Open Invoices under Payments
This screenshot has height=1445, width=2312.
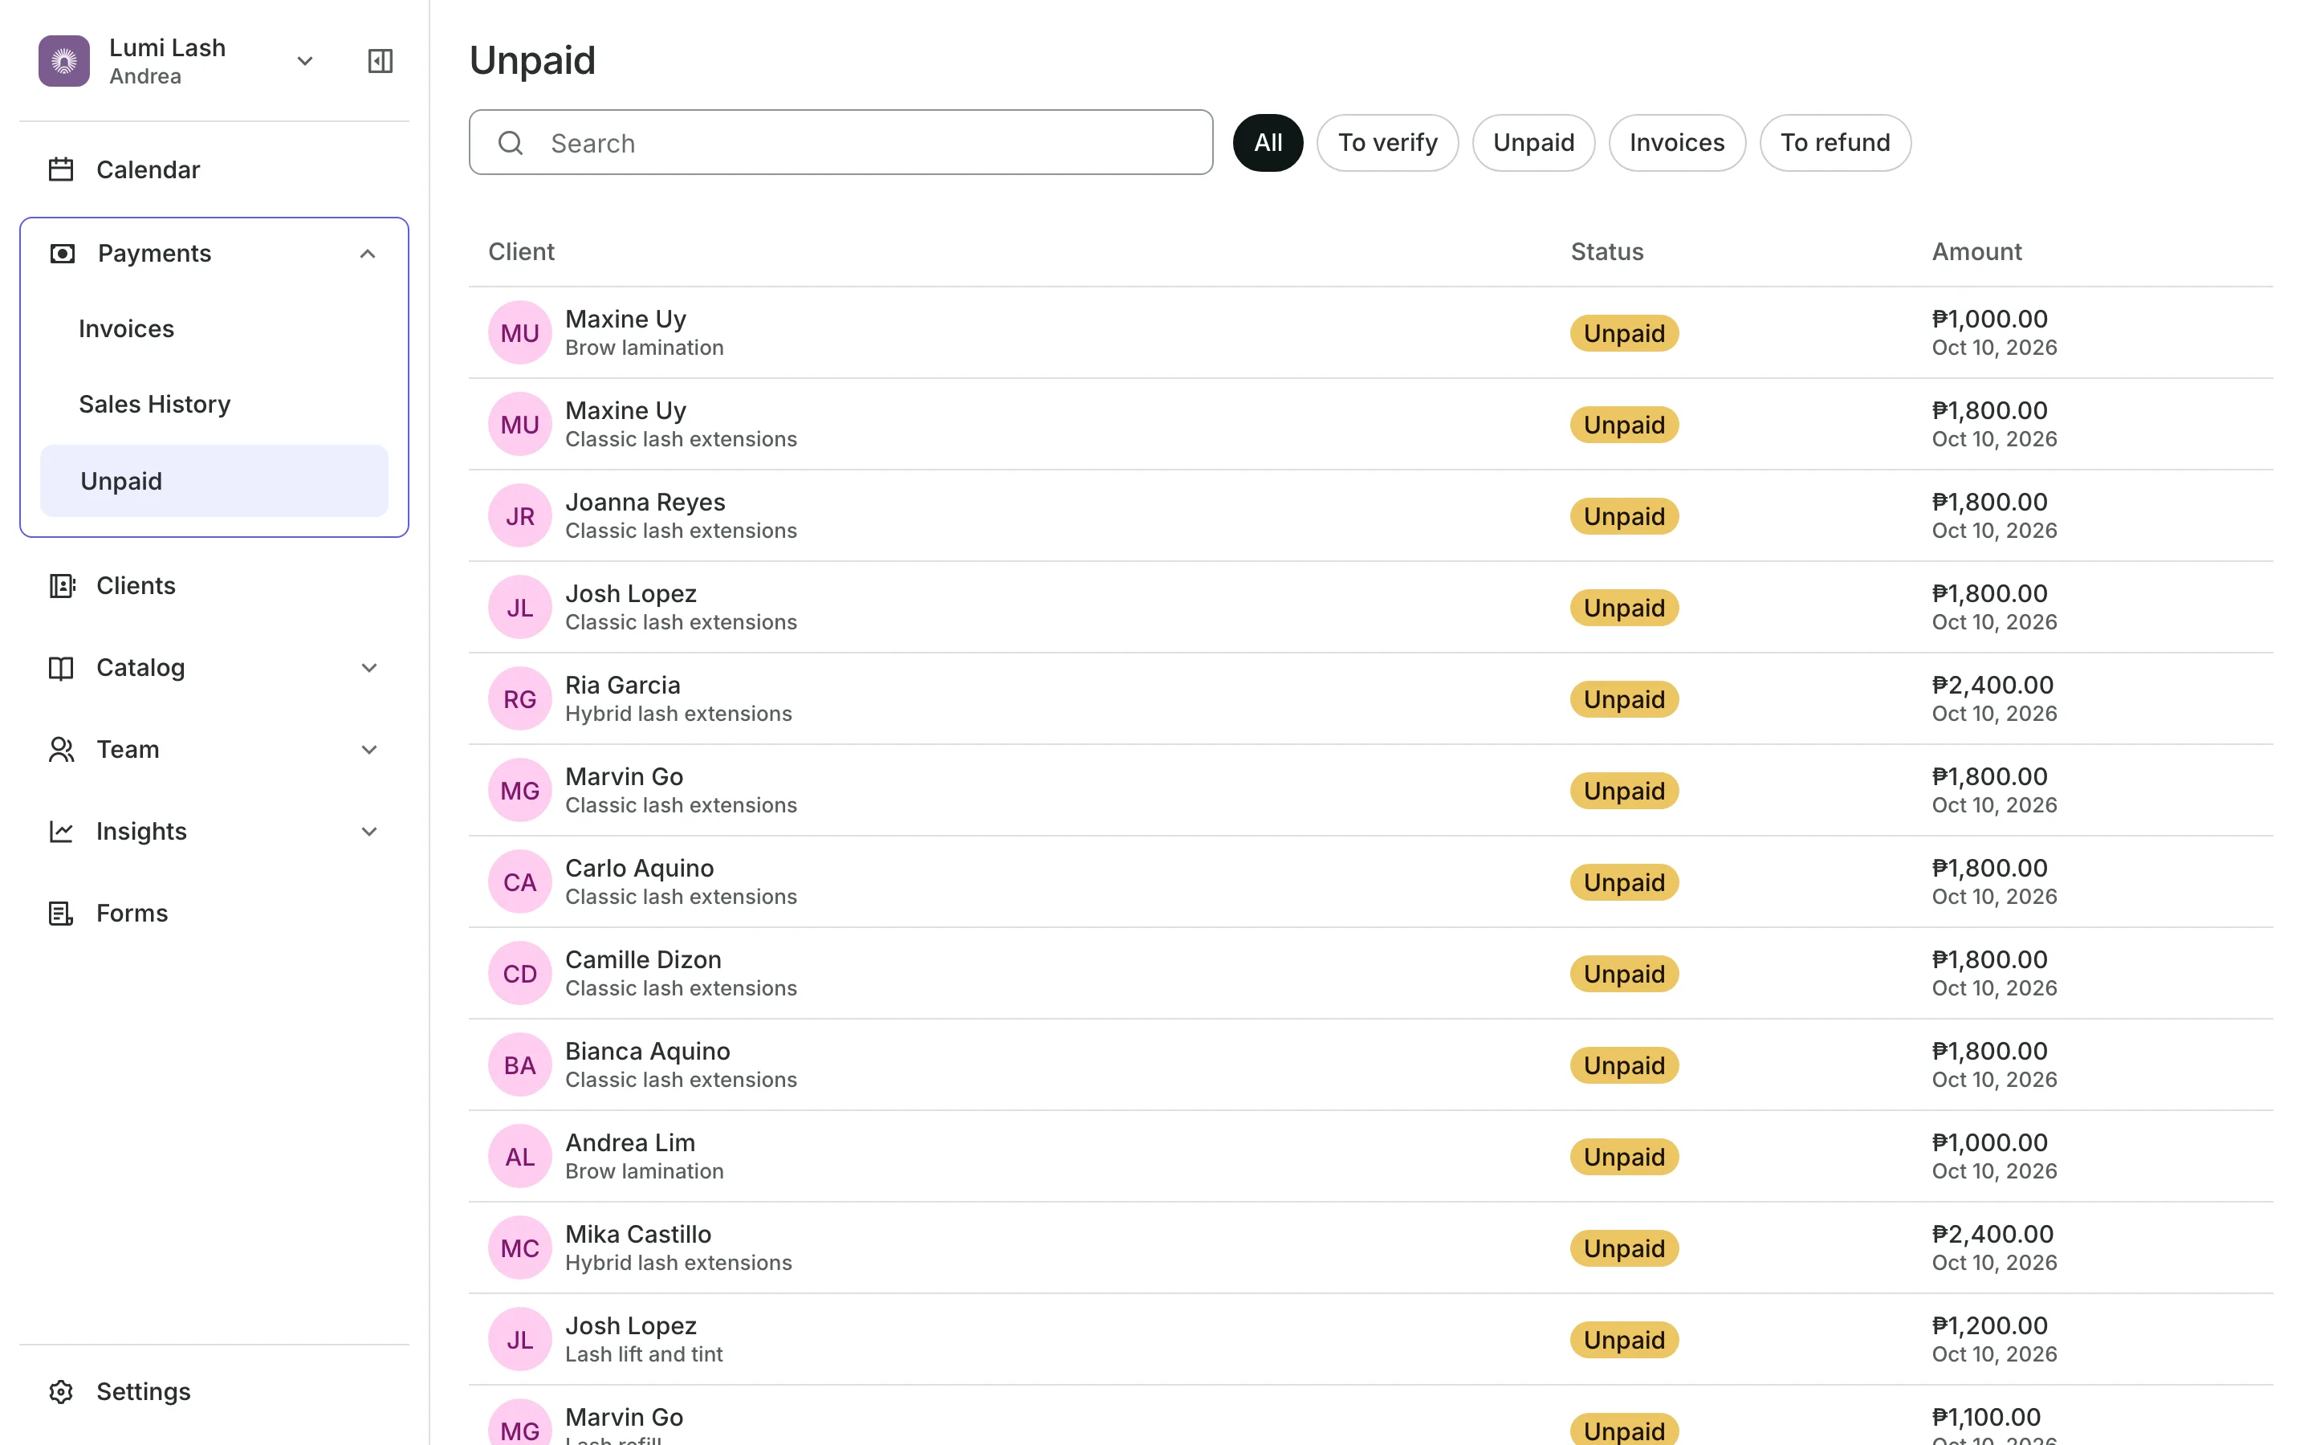click(126, 329)
